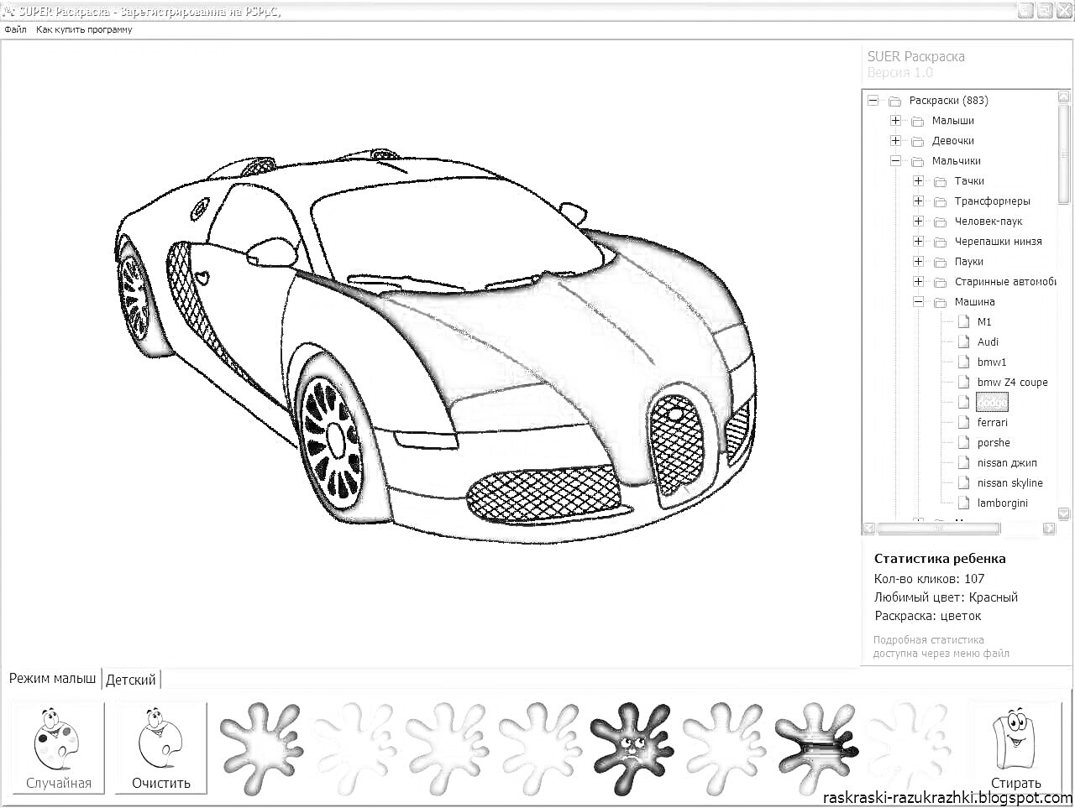Viewport: 1075px width, 808px height.
Task: Expand the Трансформеры folder node
Action: coord(918,201)
